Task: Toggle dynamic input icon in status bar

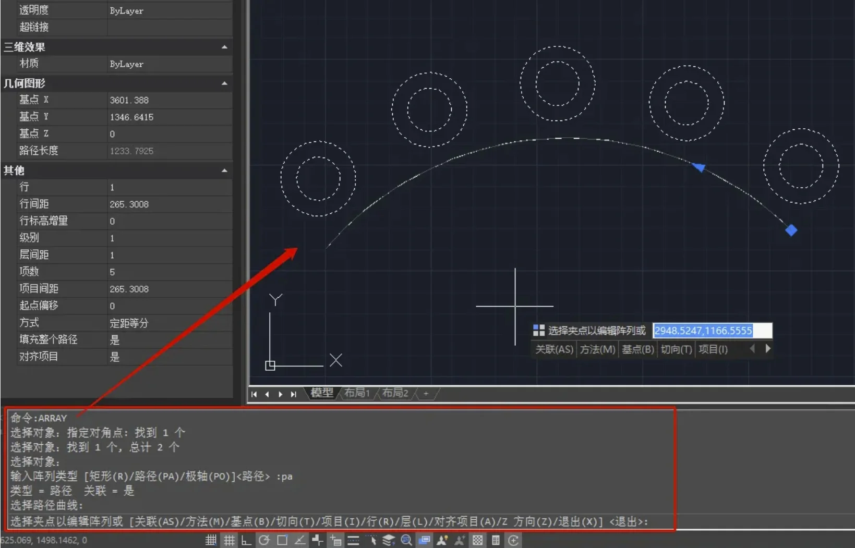Action: click(335, 540)
